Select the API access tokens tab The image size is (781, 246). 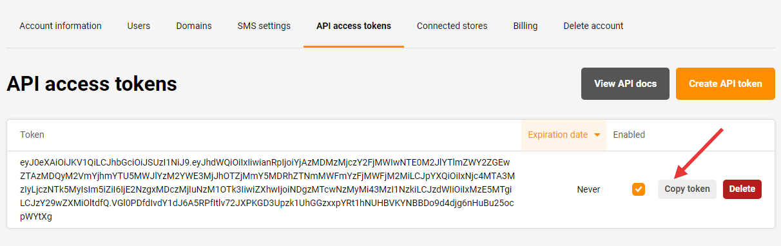pyautogui.click(x=354, y=26)
